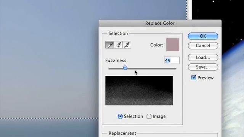Click the Replace Color title bar
This screenshot has width=244, height=137.
click(x=160, y=23)
